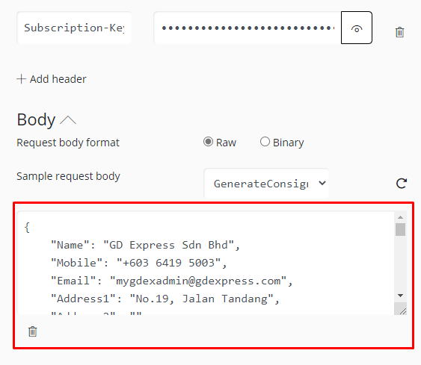Click the masked subscription key value field
This screenshot has width=421, height=365.
click(x=248, y=28)
